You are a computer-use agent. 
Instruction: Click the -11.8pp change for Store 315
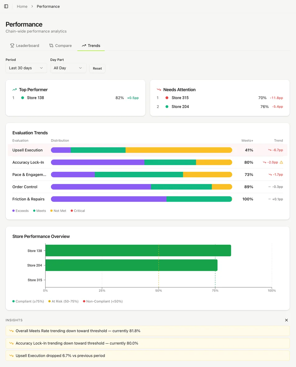276,98
